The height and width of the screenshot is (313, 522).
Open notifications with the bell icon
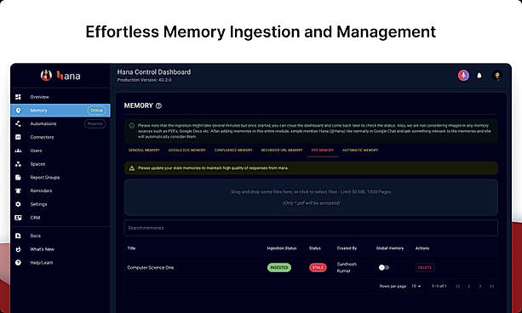(479, 76)
